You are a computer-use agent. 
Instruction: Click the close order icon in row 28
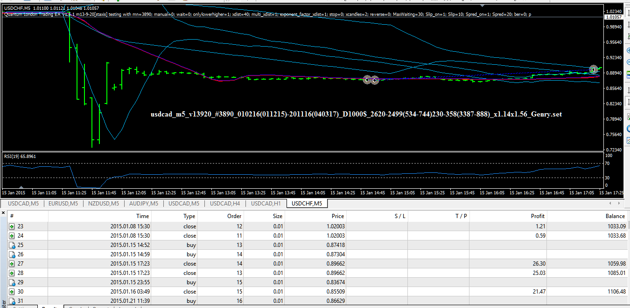(x=12, y=273)
